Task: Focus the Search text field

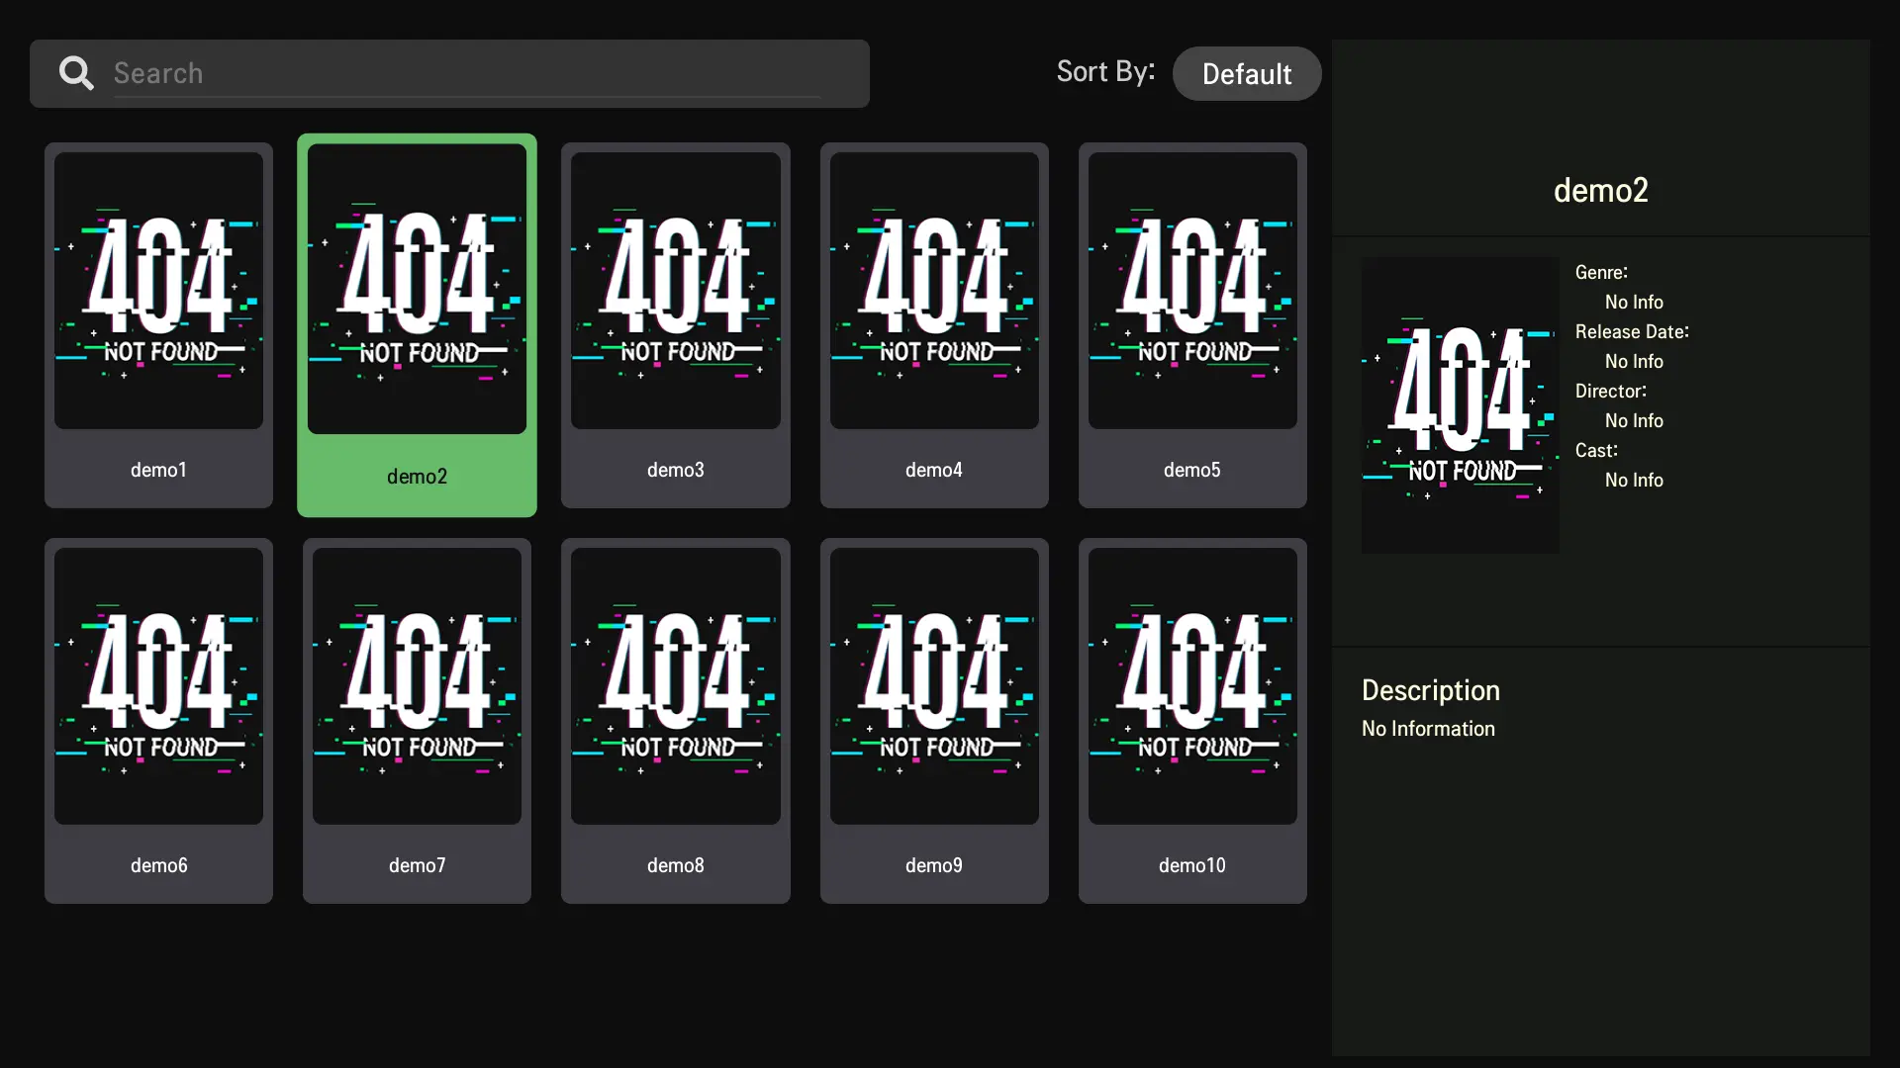Action: [465, 73]
